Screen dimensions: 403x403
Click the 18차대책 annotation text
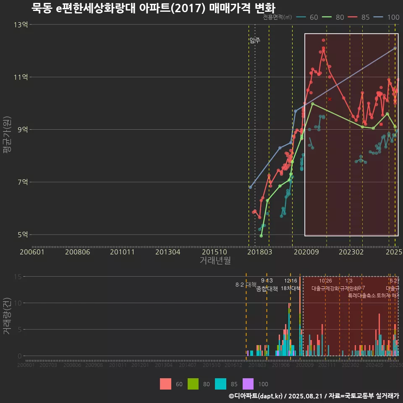click(x=290, y=288)
